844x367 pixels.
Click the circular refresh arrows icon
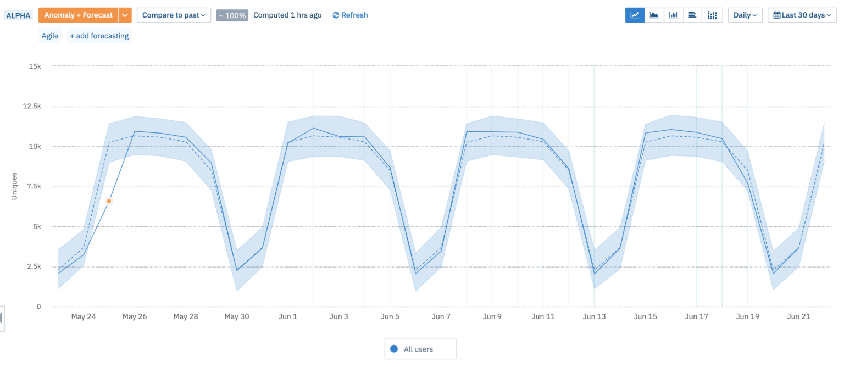point(336,15)
